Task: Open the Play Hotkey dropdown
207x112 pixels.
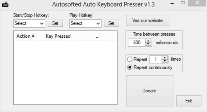Action: (x=85, y=24)
